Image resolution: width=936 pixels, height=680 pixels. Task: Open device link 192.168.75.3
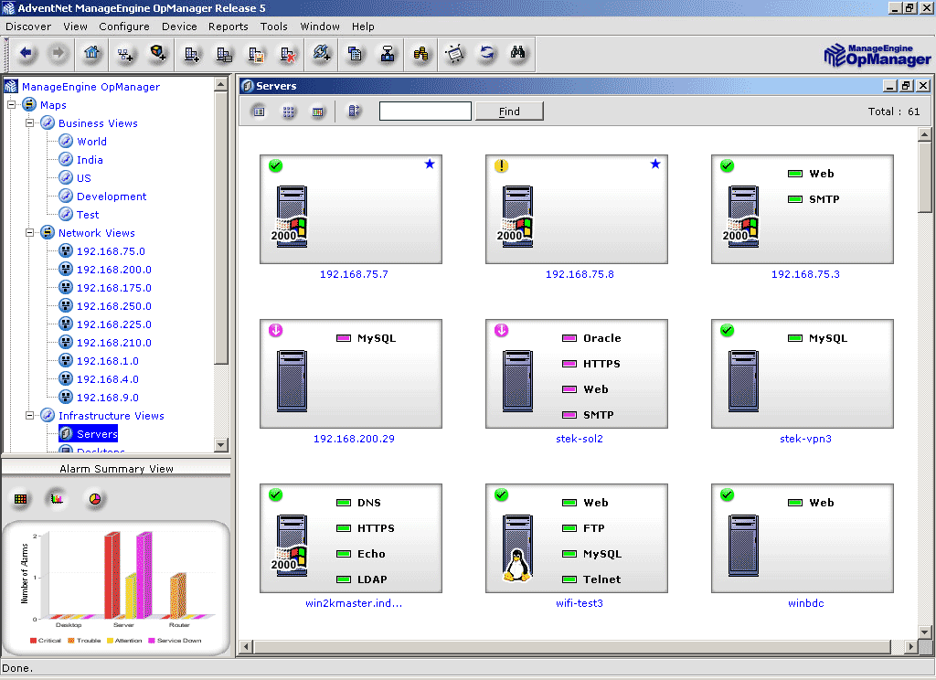coord(805,274)
